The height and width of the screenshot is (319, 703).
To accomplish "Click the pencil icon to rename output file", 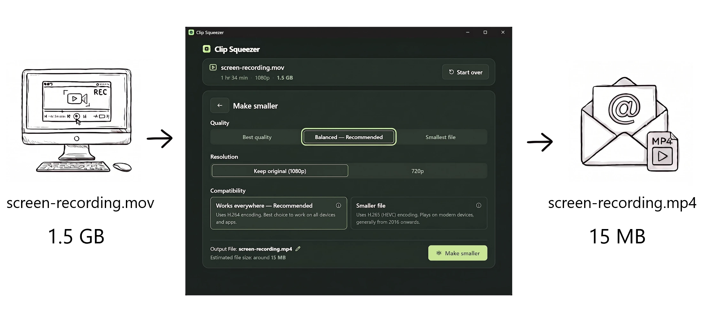I will click(x=298, y=249).
